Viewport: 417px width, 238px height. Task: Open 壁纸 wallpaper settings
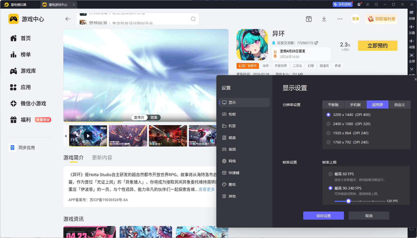(244, 184)
